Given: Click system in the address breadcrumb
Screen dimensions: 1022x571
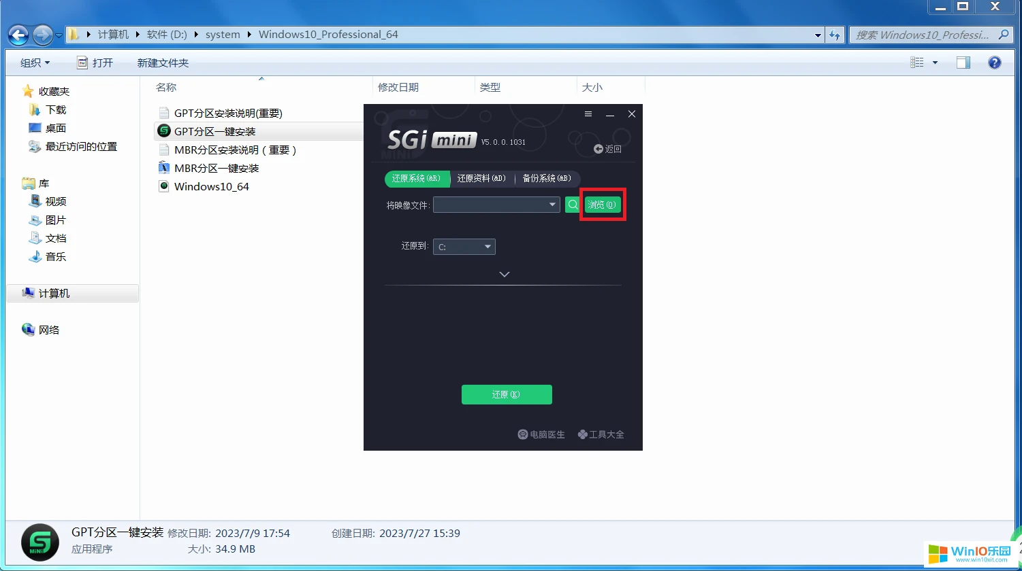Looking at the screenshot, I should [x=223, y=35].
